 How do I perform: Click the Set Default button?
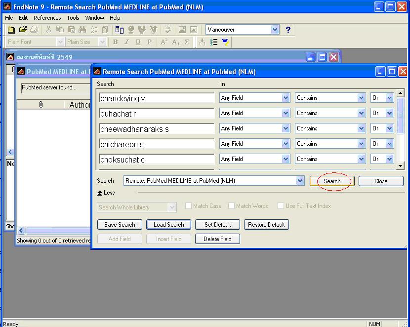point(217,225)
